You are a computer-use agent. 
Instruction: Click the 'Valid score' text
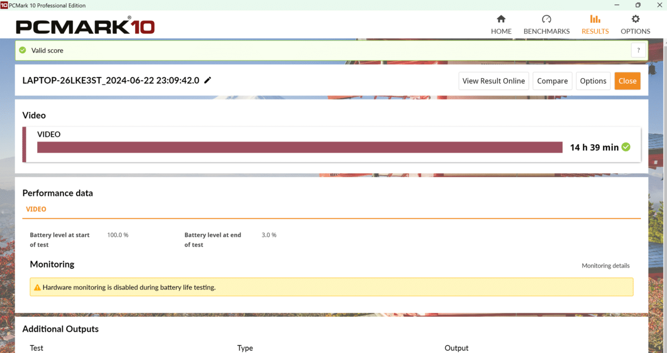(x=47, y=51)
